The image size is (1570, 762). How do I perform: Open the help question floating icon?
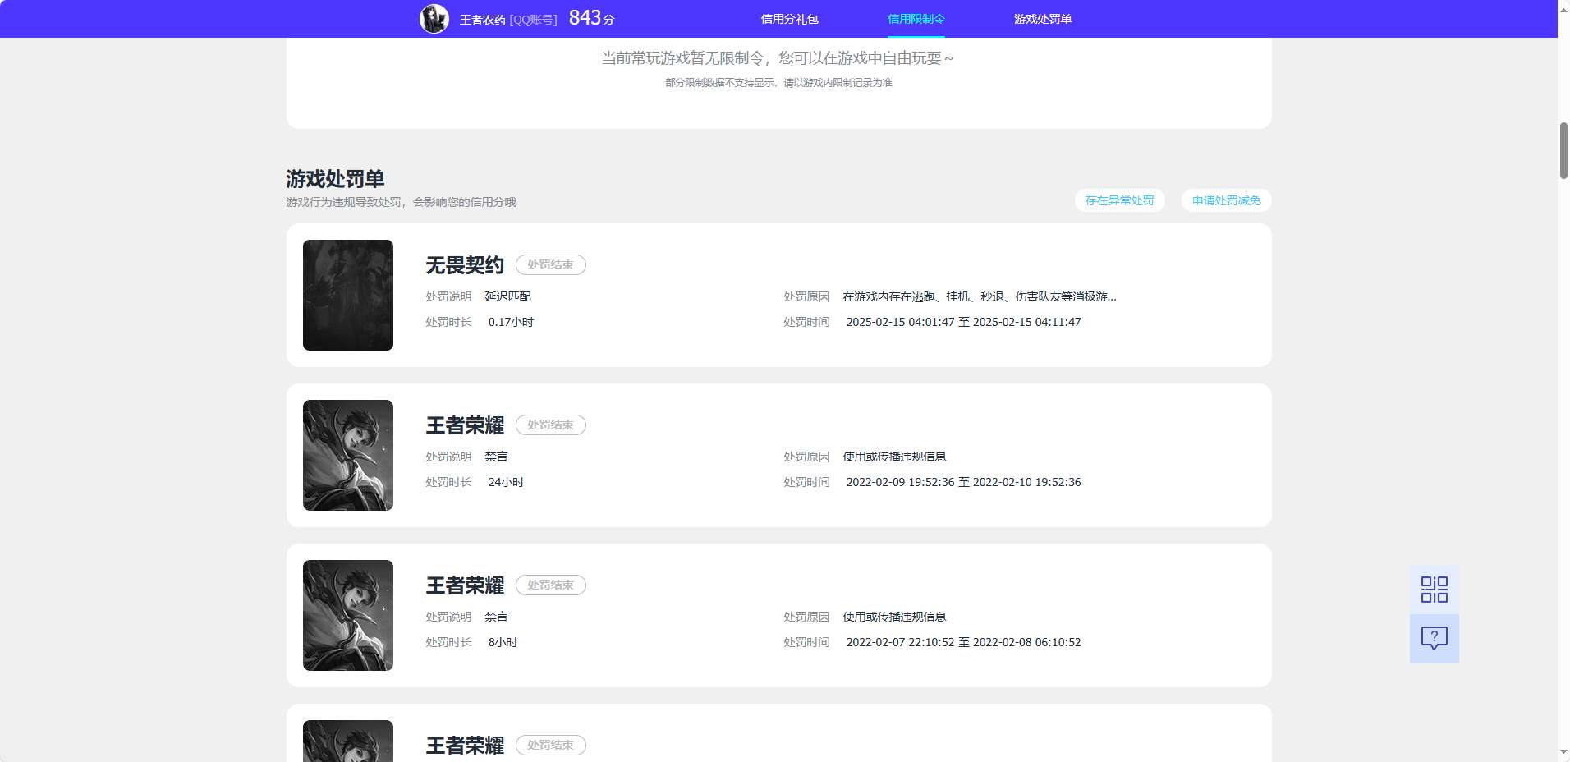click(1434, 639)
